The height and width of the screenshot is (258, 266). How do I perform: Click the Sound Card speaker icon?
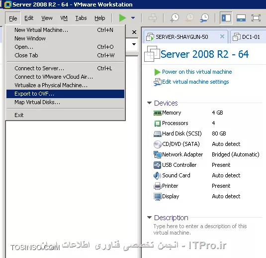[x=157, y=175]
